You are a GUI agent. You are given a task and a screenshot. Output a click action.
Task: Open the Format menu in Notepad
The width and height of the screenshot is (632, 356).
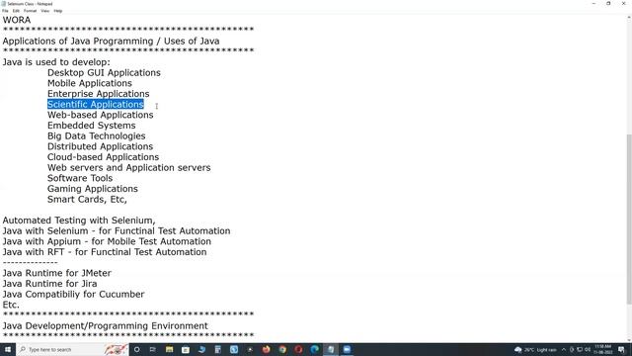point(30,11)
